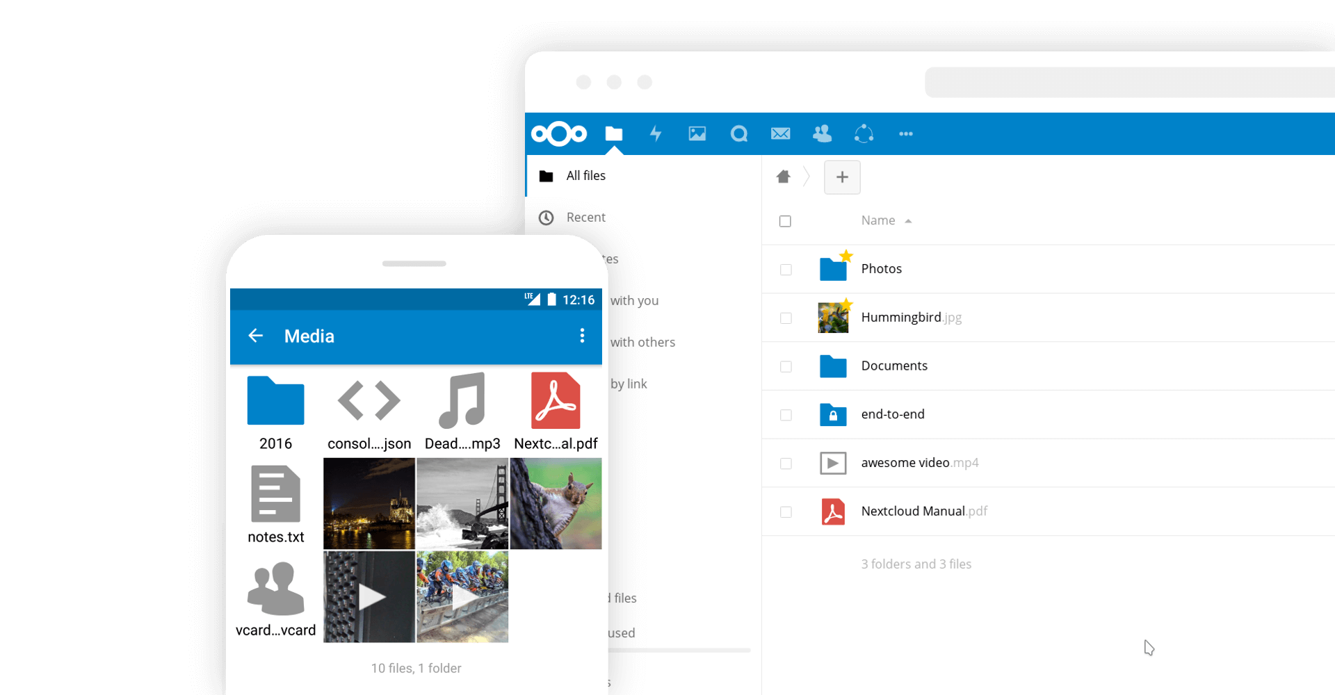Open night cityscape photo thumbnail
Viewport: 1335px width, 695px height.
369,504
